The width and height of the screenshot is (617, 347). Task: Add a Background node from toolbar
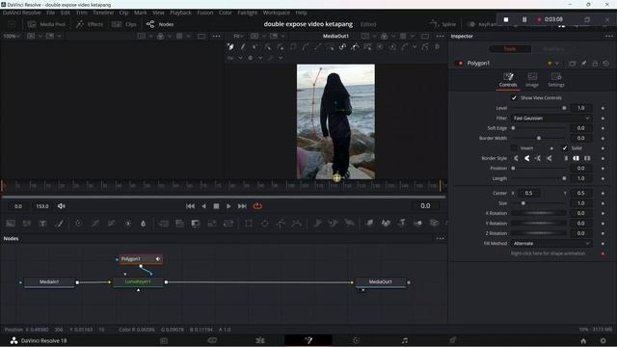pos(11,224)
